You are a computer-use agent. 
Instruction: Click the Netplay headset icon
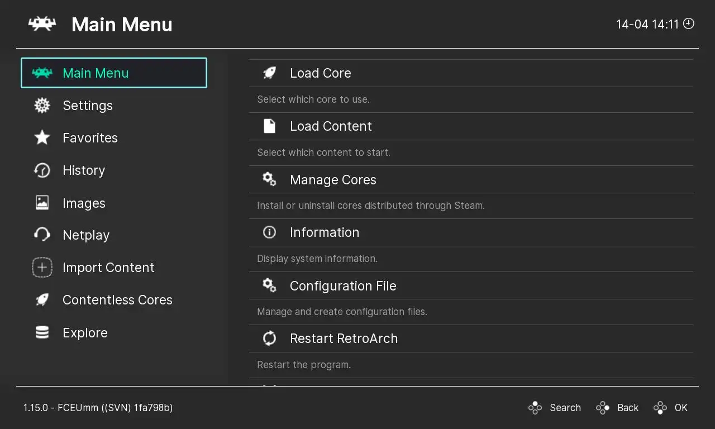coord(42,235)
